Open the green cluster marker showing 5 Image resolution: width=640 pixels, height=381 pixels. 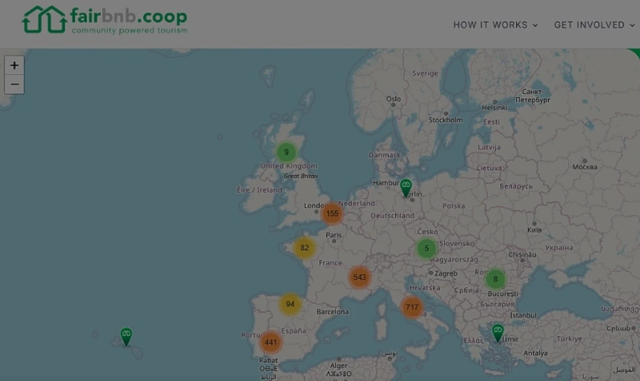click(x=427, y=248)
